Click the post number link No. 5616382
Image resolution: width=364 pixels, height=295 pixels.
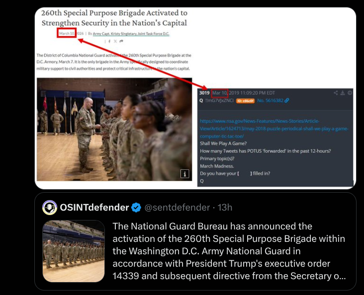(270, 100)
